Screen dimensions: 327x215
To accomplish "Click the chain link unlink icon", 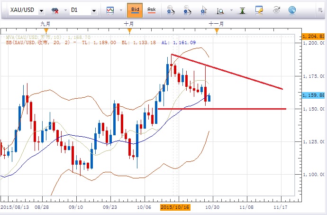I will pos(54,10).
